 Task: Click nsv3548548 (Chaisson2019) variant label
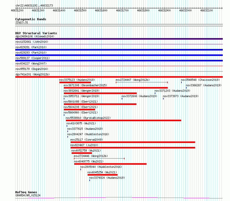[200, 80]
